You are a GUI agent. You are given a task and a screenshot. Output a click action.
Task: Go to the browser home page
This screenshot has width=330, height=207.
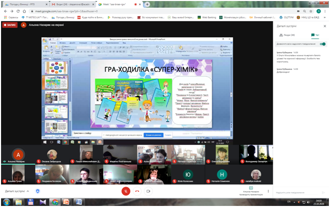[x=24, y=12]
